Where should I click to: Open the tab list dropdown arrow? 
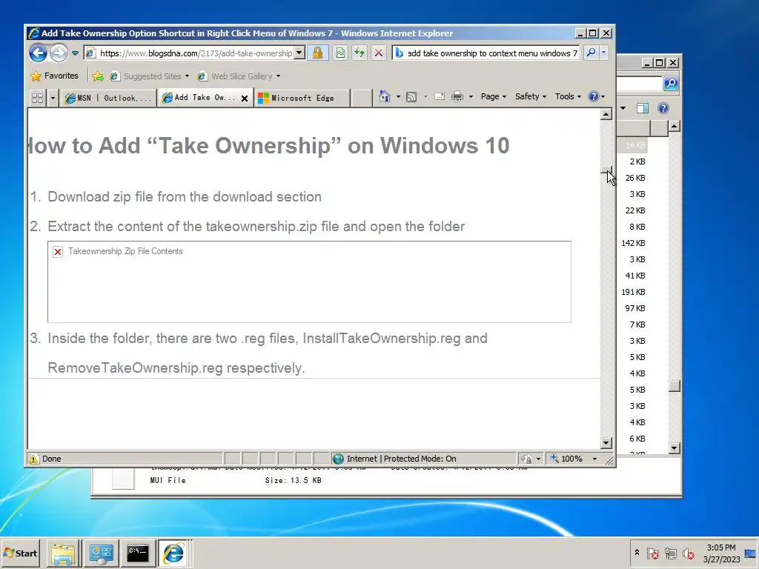[x=53, y=98]
